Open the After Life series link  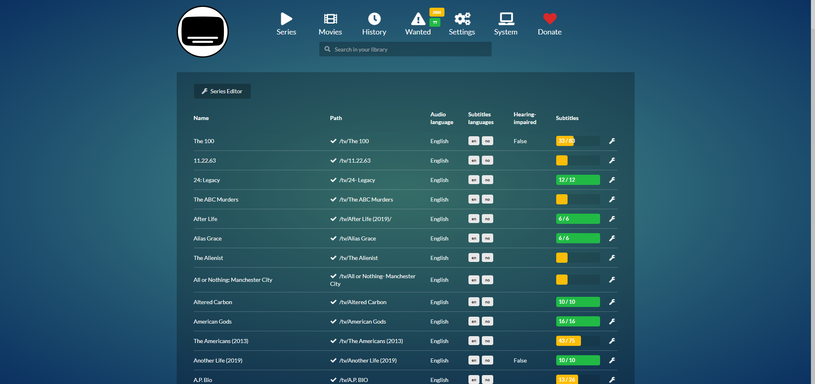click(205, 219)
